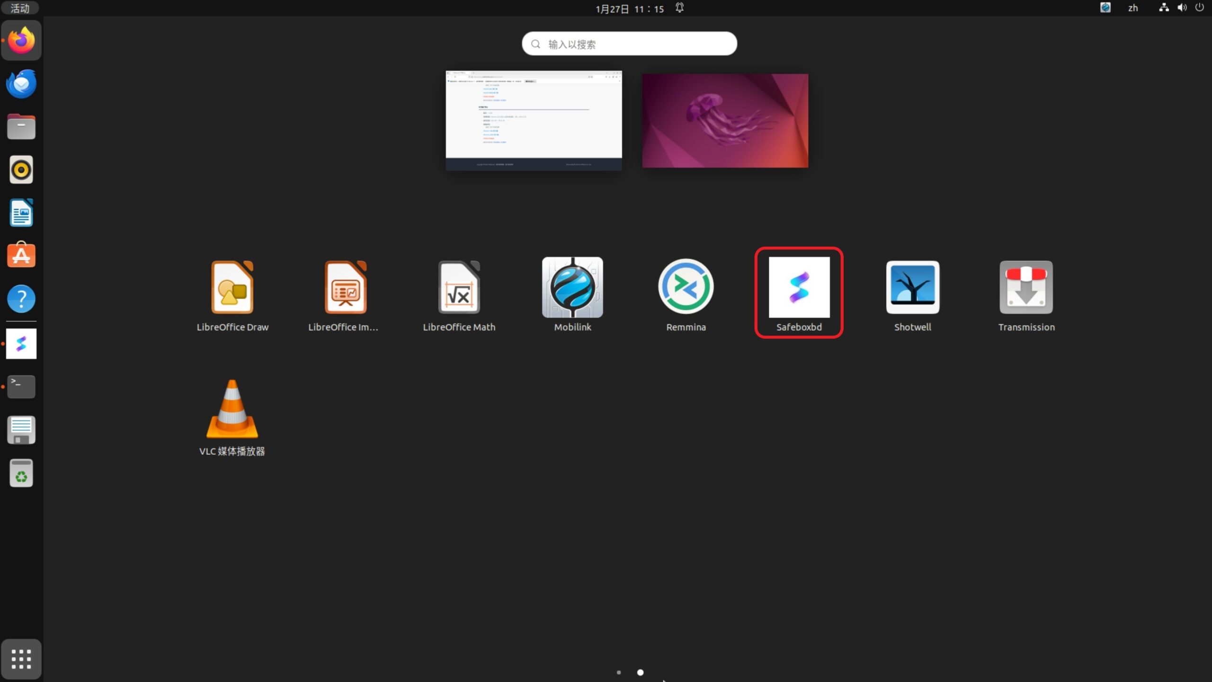Open Firefox from the dock
1212x682 pixels.
(x=21, y=41)
